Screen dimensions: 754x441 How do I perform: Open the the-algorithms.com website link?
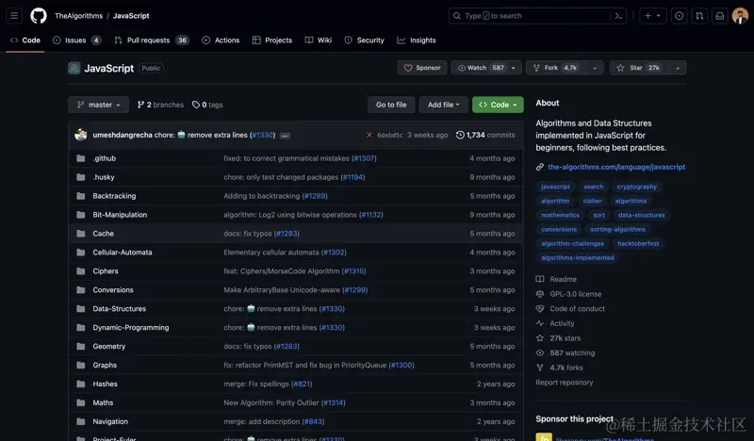click(616, 167)
